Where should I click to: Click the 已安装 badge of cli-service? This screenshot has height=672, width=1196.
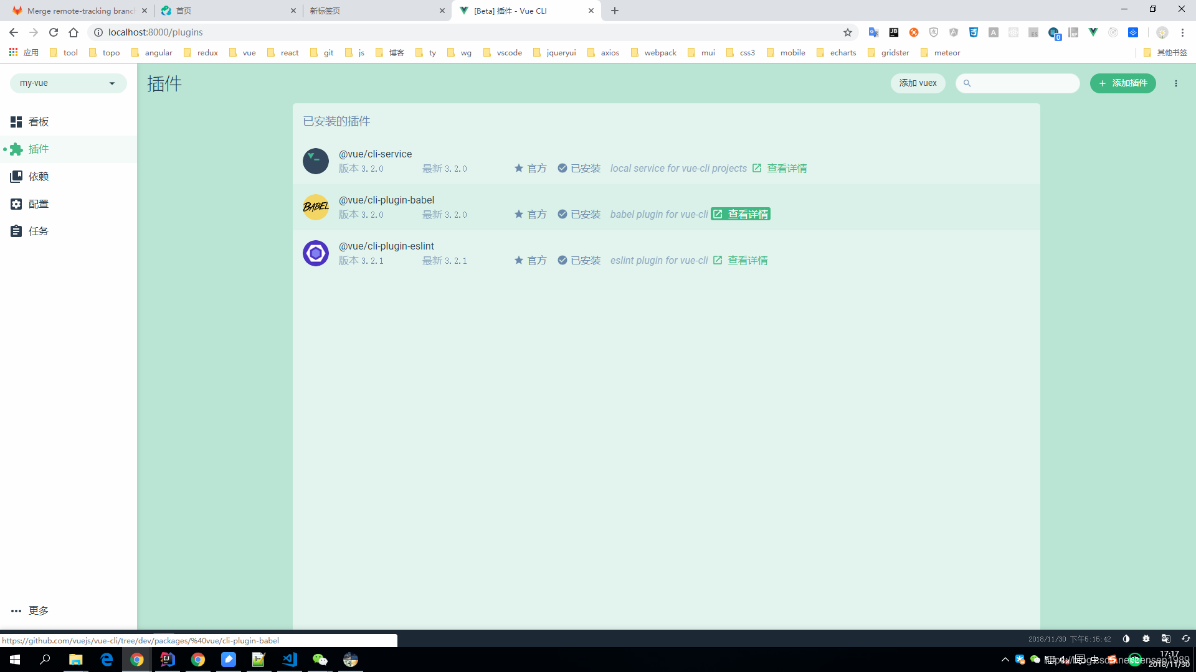tap(579, 169)
